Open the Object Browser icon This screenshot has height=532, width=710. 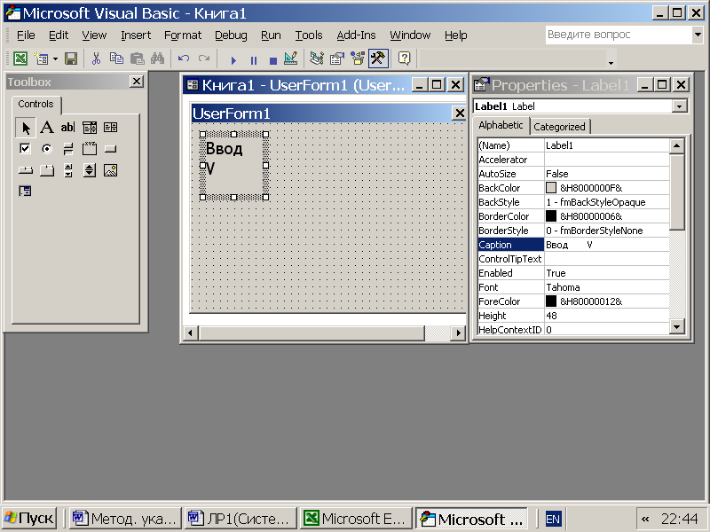(x=358, y=59)
